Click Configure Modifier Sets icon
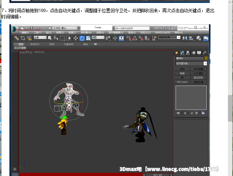 click(203, 113)
